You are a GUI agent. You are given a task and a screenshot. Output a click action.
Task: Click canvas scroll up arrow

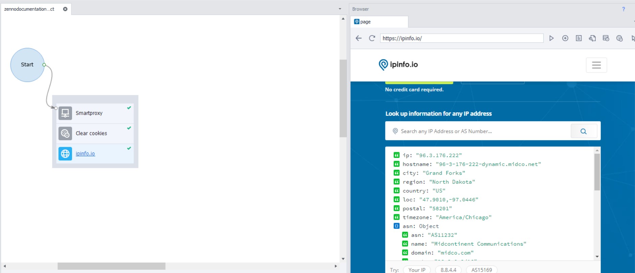tap(343, 19)
